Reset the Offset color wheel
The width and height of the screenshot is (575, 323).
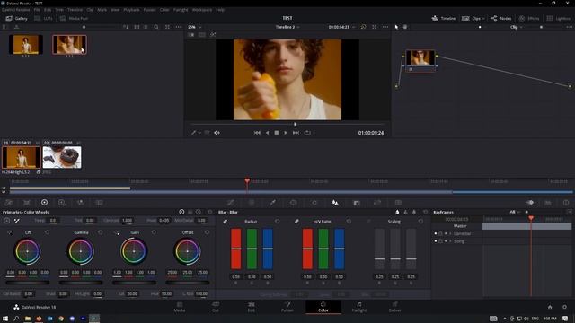(207, 232)
